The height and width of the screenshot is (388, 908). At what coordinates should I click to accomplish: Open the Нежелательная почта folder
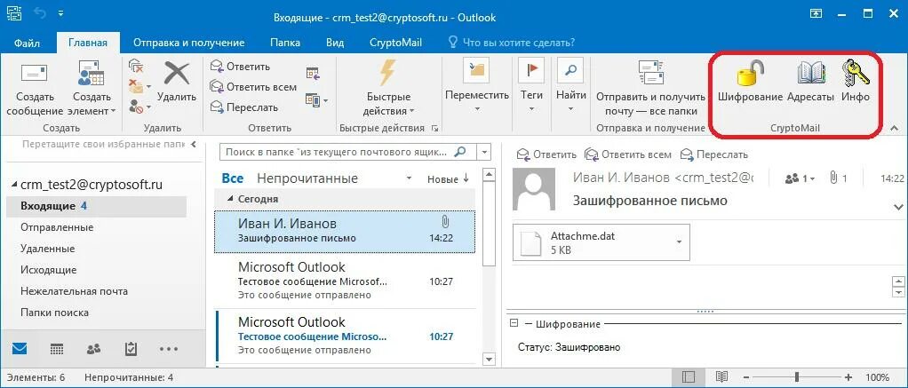pos(74,291)
